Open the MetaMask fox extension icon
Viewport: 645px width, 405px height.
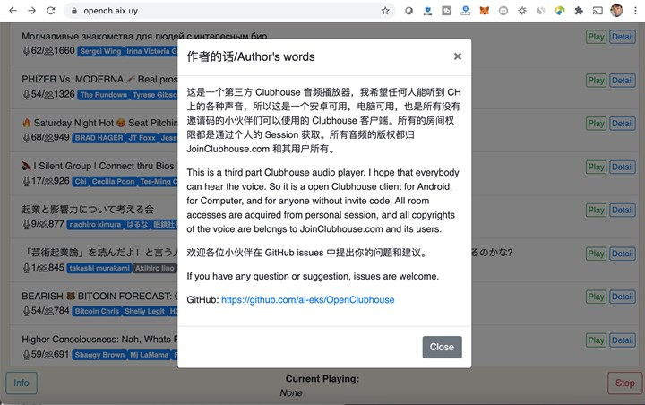click(484, 11)
